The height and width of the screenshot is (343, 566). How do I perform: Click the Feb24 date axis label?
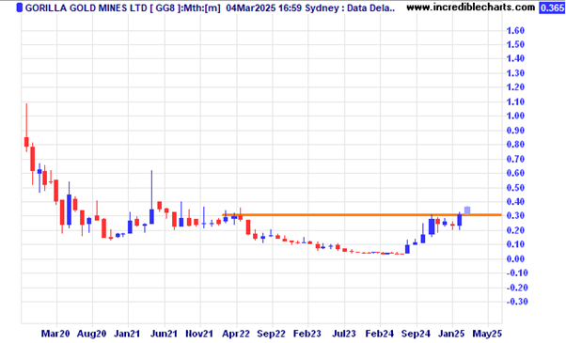click(x=380, y=334)
